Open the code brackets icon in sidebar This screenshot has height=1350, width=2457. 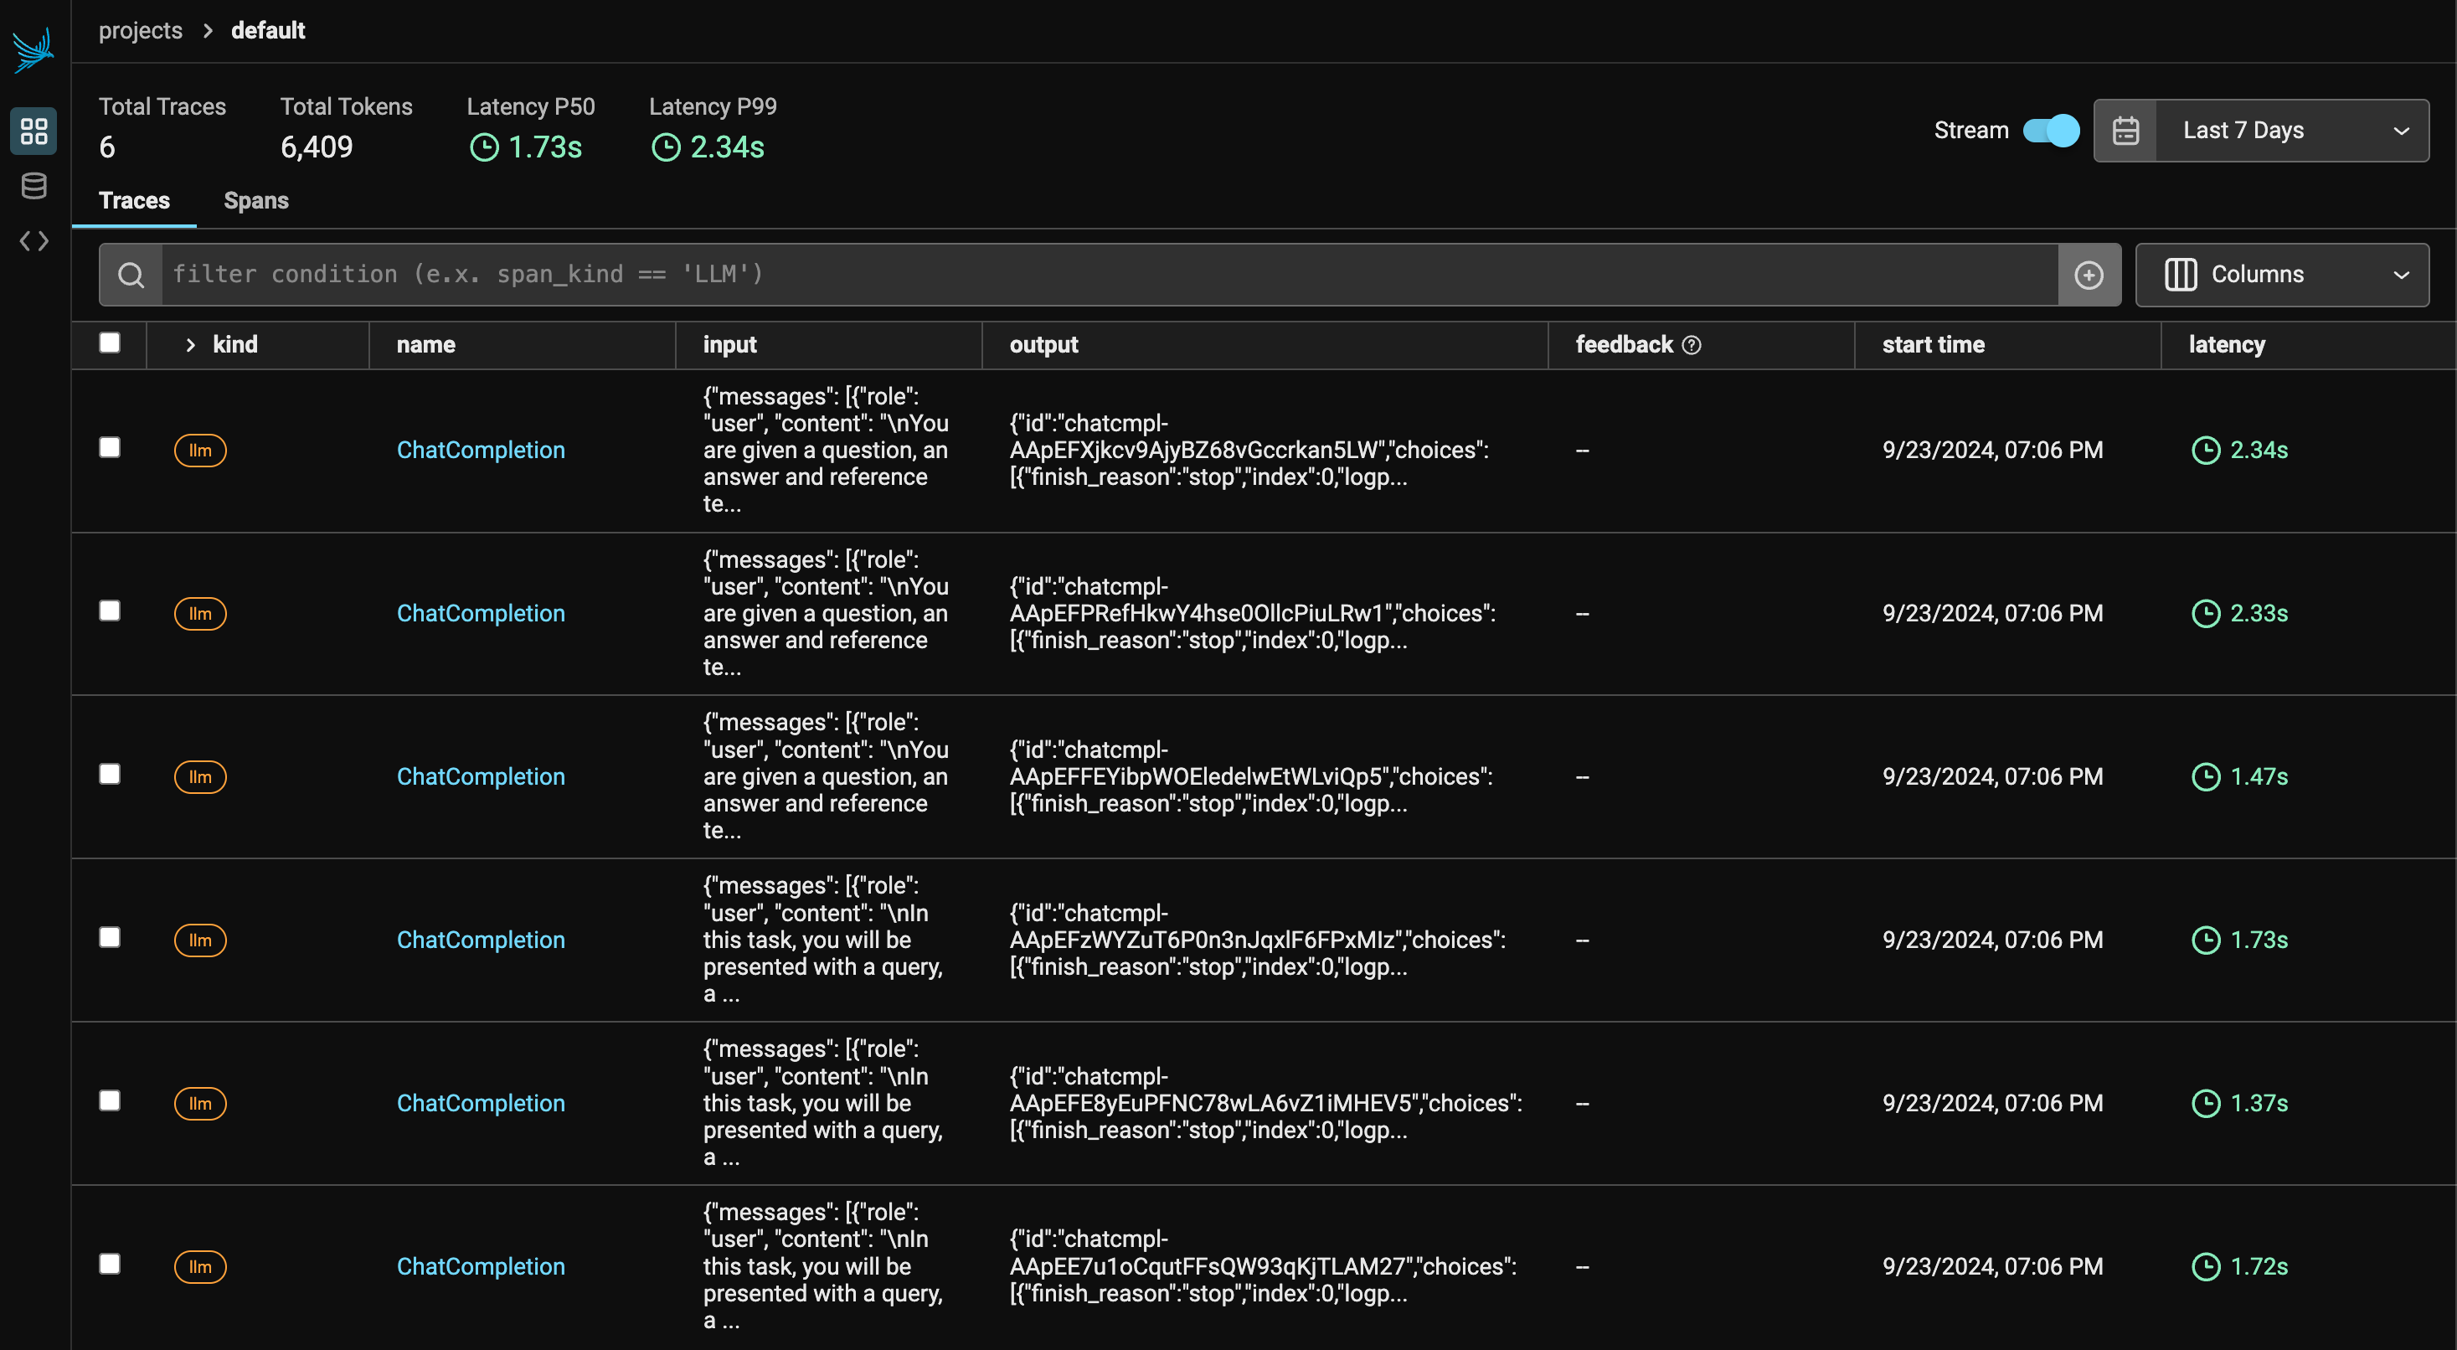[33, 240]
